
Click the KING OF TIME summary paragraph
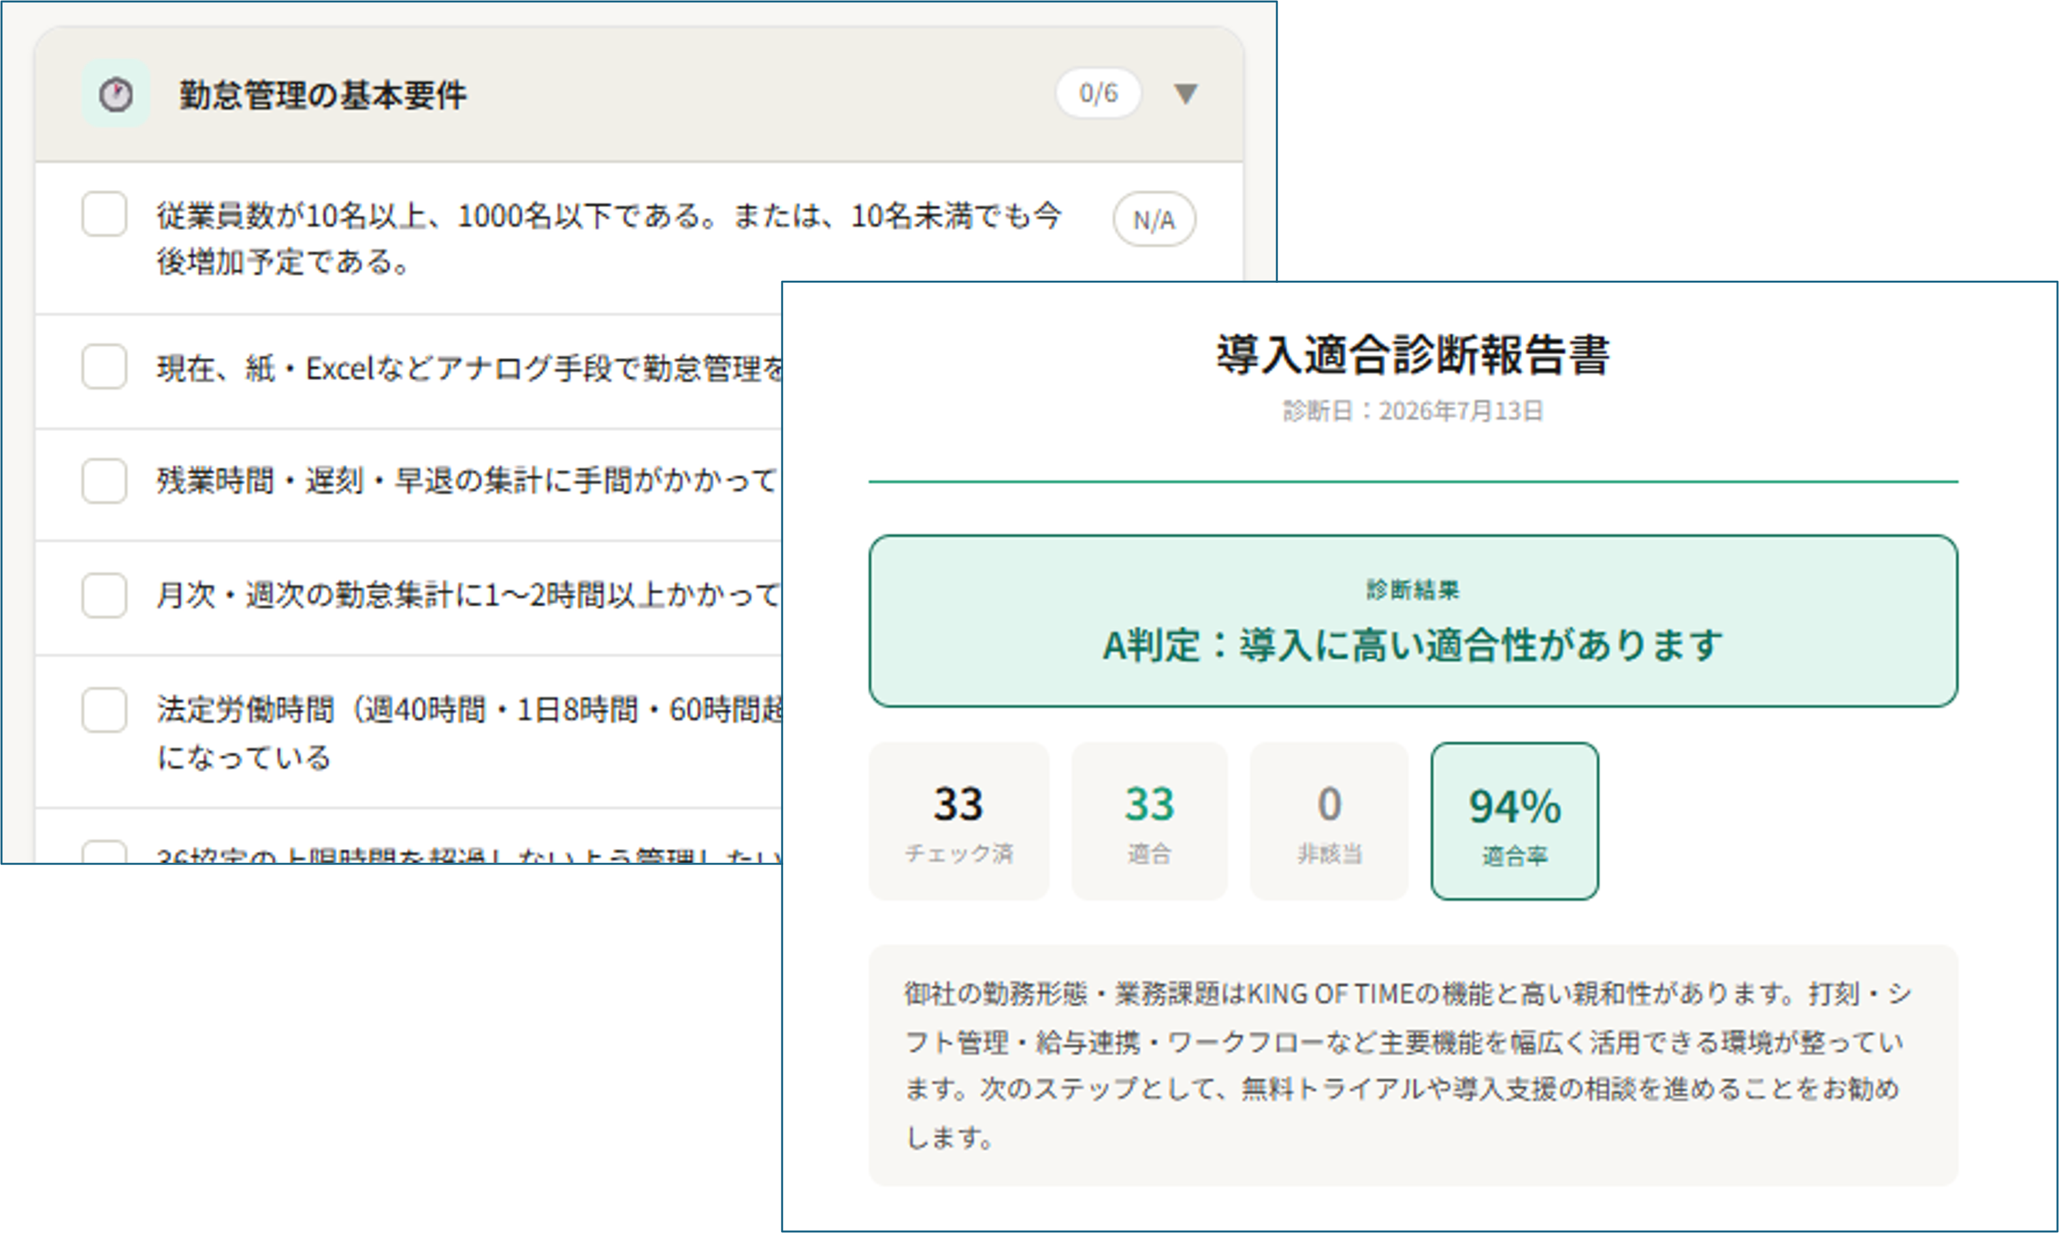pos(1412,1065)
